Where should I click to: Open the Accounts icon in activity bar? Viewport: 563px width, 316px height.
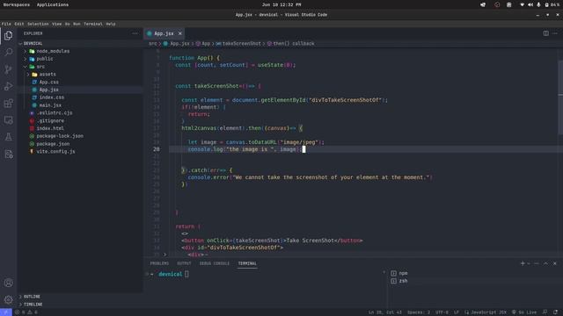point(8,283)
